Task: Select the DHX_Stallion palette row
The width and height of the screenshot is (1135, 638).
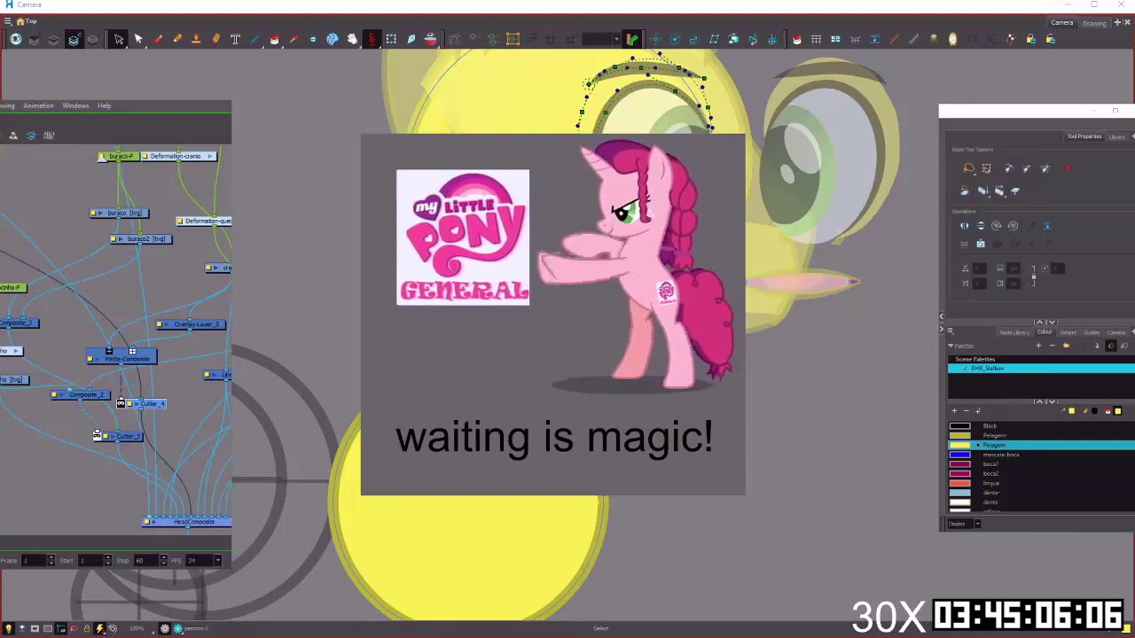Action: click(1041, 369)
